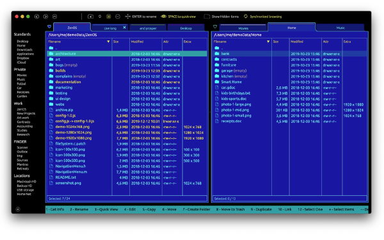384x240 pixels.
Task: Click the yellow calculator-style toolbar icon
Action: (109, 17)
